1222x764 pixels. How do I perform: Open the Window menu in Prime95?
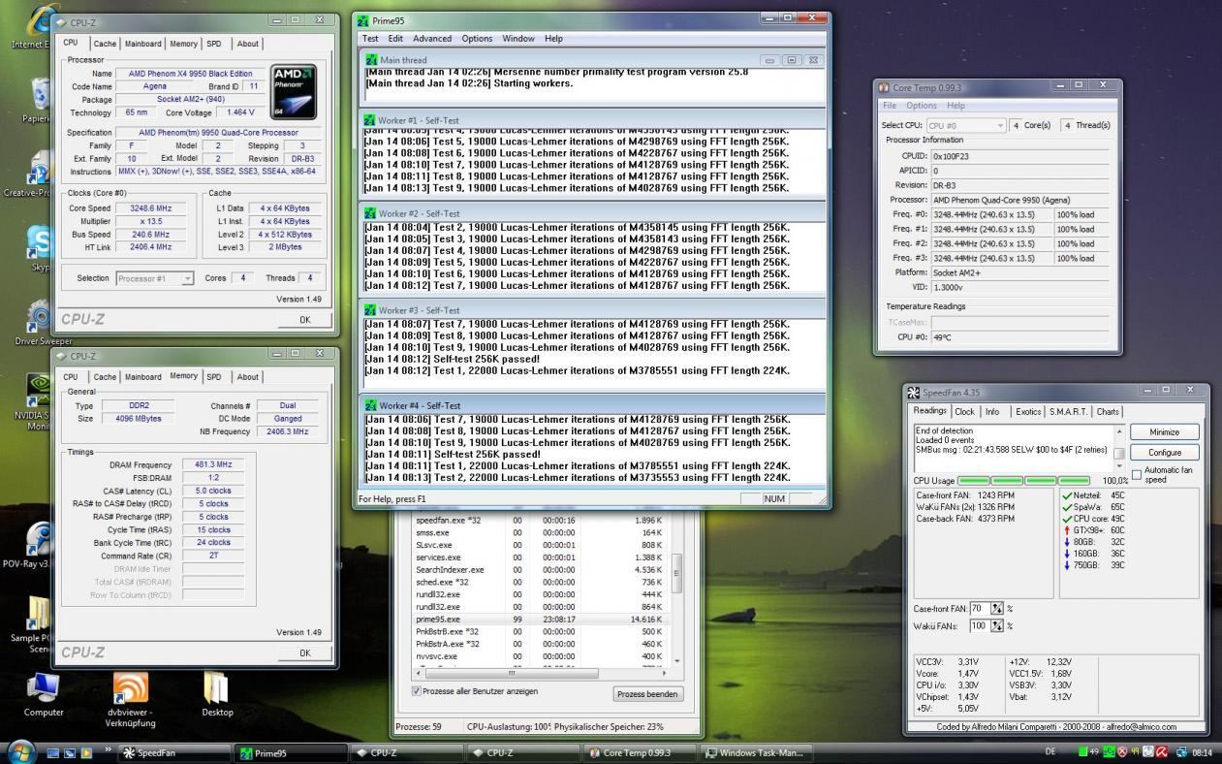pyautogui.click(x=518, y=39)
